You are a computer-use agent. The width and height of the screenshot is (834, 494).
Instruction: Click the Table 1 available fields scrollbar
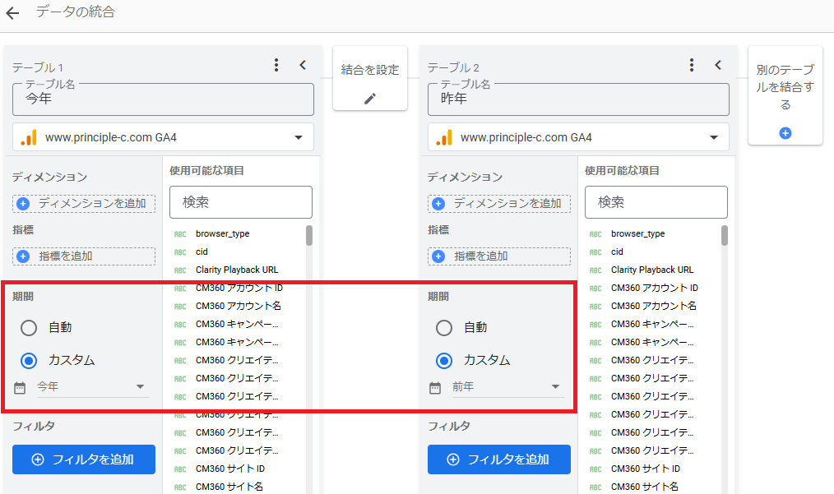[309, 236]
